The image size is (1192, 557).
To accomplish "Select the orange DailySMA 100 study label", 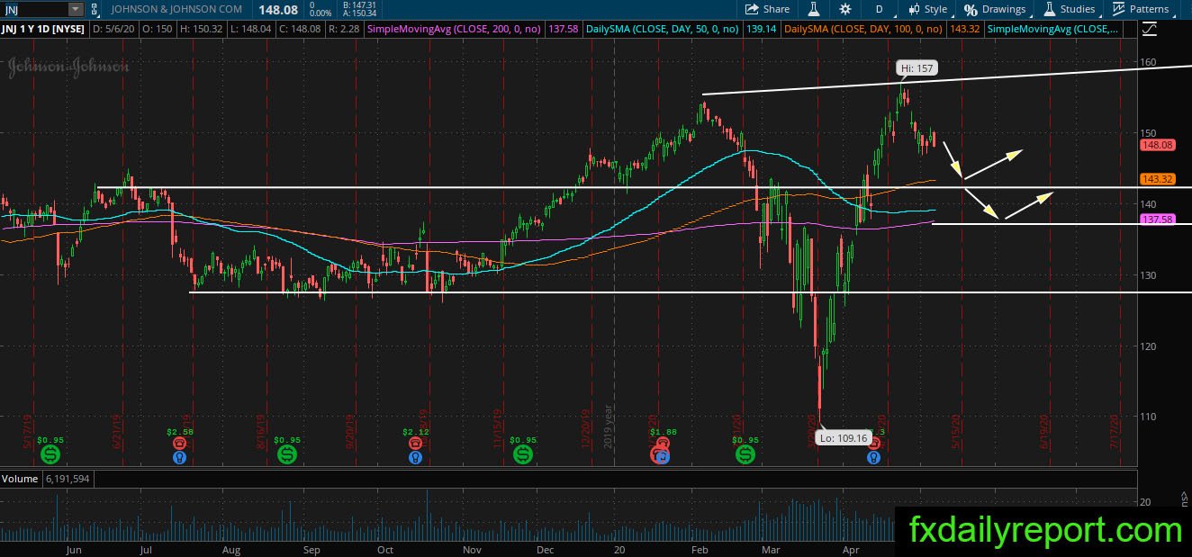I will (x=863, y=30).
